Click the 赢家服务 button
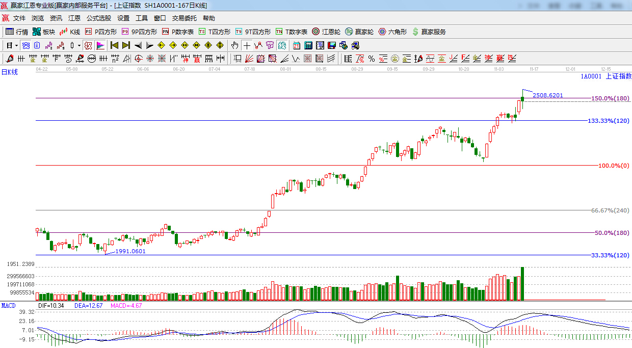Image resolution: width=632 pixels, height=348 pixels. 429,32
